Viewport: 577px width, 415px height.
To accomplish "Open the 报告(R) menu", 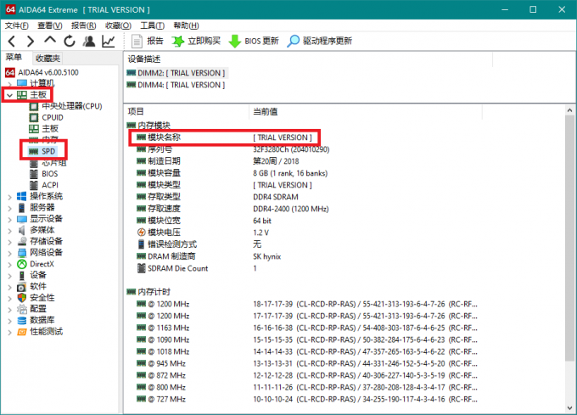I will pos(83,25).
